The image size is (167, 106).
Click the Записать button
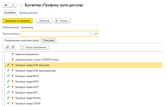point(44,21)
